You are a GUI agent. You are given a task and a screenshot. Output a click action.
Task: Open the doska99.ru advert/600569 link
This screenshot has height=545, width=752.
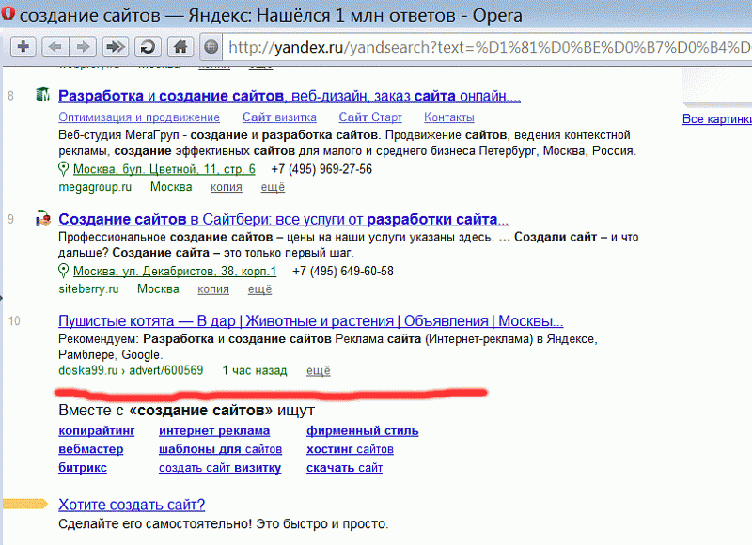(x=131, y=370)
